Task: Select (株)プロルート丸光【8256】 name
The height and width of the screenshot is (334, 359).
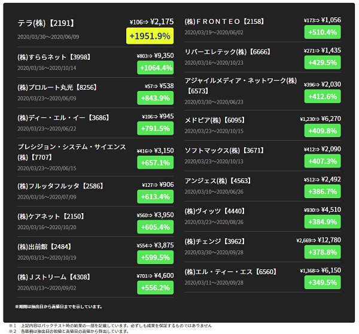Action: click(57, 87)
